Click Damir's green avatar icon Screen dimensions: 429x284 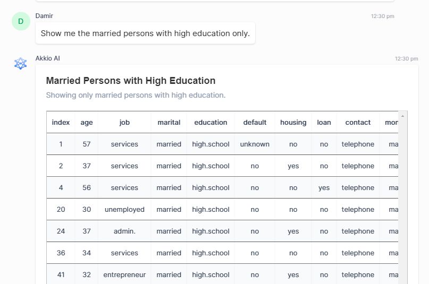point(21,21)
